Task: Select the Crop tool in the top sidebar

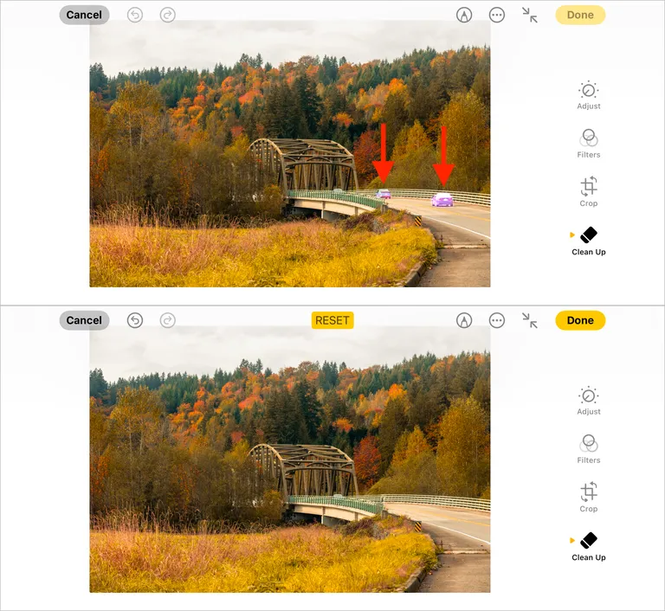Action: [589, 191]
